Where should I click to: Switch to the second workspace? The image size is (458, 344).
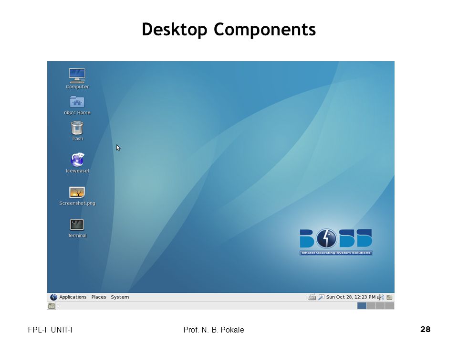click(x=371, y=306)
